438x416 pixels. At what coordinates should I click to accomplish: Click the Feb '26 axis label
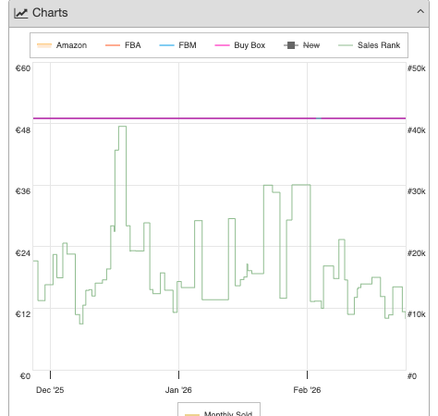click(307, 390)
